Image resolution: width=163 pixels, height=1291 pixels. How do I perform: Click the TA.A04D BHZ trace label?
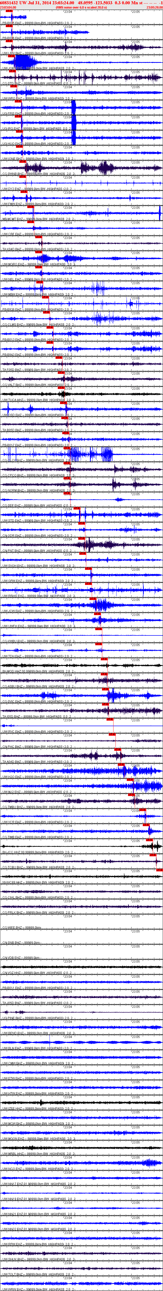[37, 762]
